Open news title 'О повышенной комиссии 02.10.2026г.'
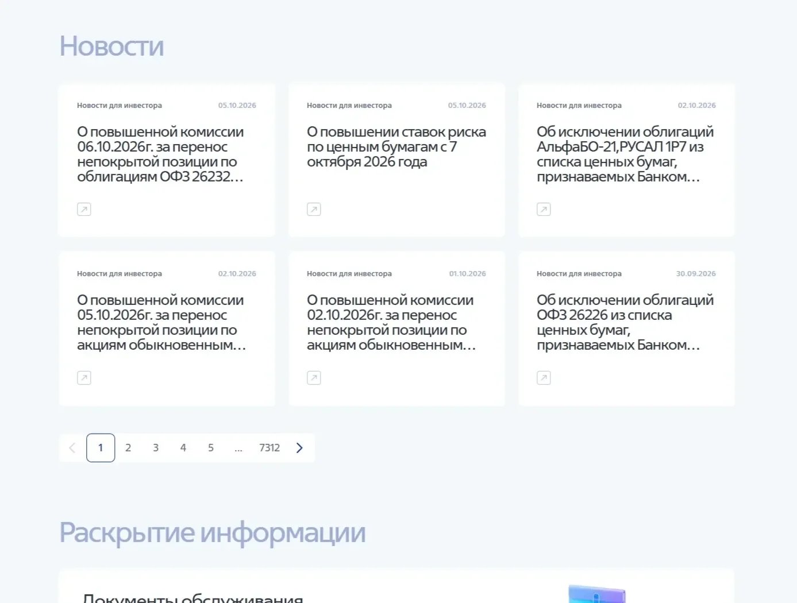This screenshot has height=603, width=797. pyautogui.click(x=391, y=323)
